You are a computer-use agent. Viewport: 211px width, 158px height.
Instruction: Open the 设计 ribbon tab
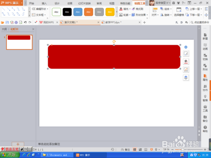pyautogui.click(x=57, y=3)
